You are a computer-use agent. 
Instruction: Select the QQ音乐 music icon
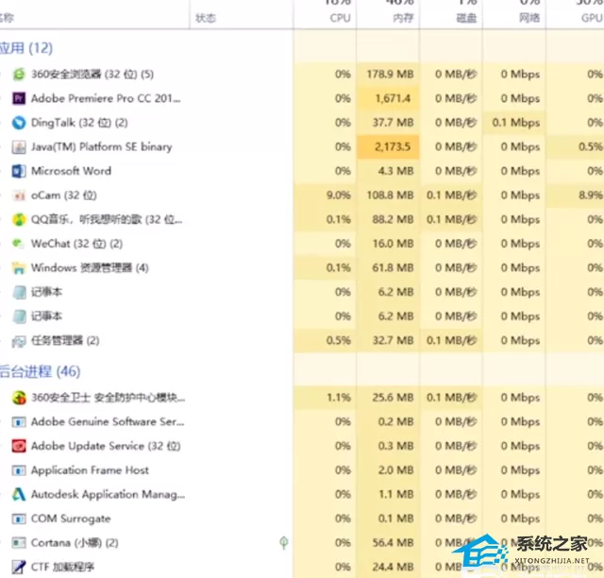tap(19, 219)
